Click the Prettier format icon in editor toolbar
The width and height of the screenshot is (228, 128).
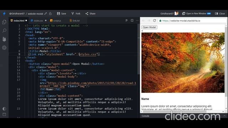126,21
